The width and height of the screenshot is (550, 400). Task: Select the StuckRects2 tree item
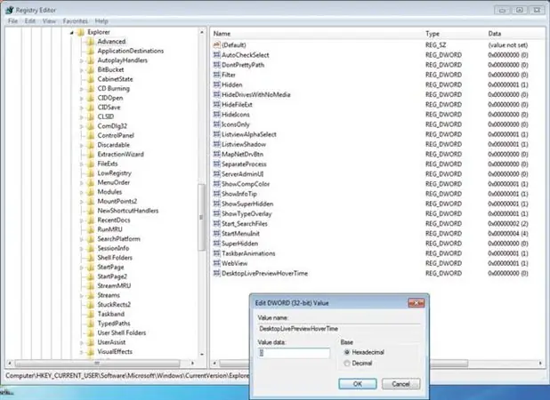pyautogui.click(x=114, y=305)
